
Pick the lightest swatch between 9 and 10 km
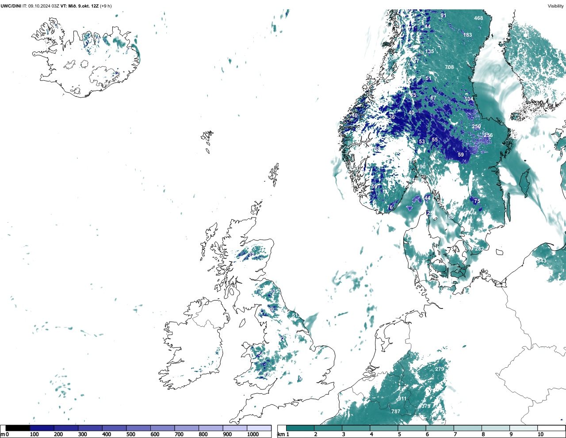[x=524, y=428]
